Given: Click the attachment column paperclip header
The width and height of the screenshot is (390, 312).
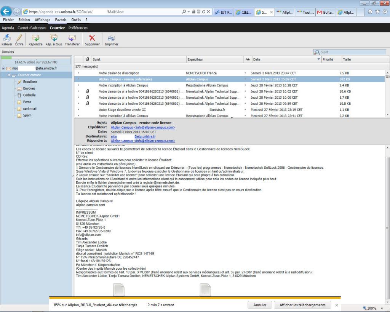Looking at the screenshot, I should pos(87,59).
